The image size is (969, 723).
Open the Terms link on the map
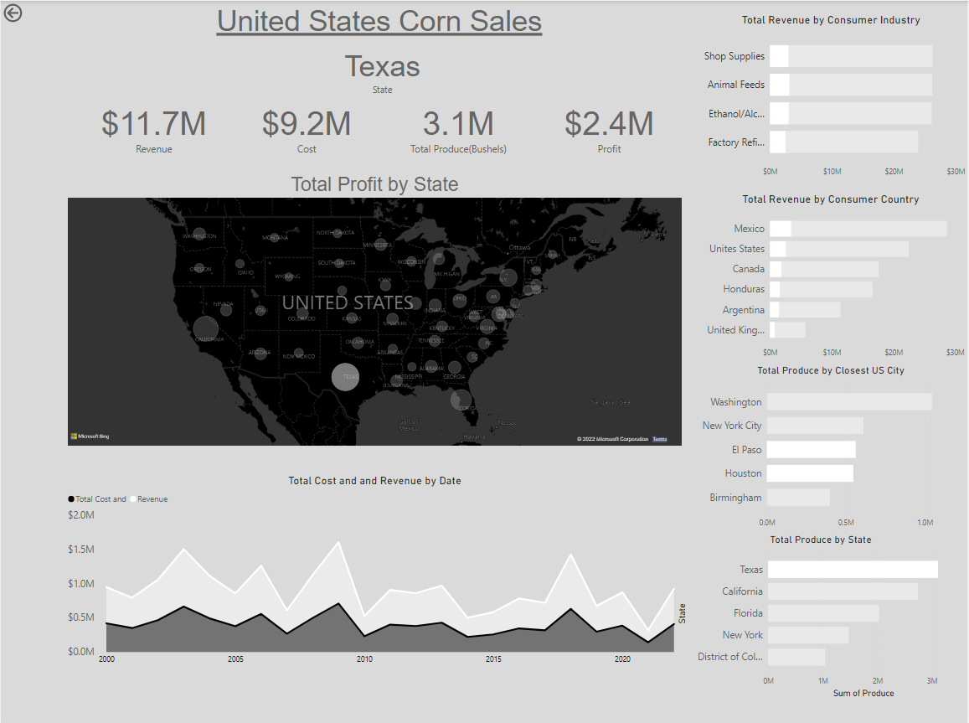[x=660, y=439]
